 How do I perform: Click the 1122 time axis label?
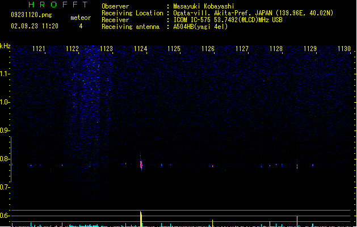tap(72, 49)
